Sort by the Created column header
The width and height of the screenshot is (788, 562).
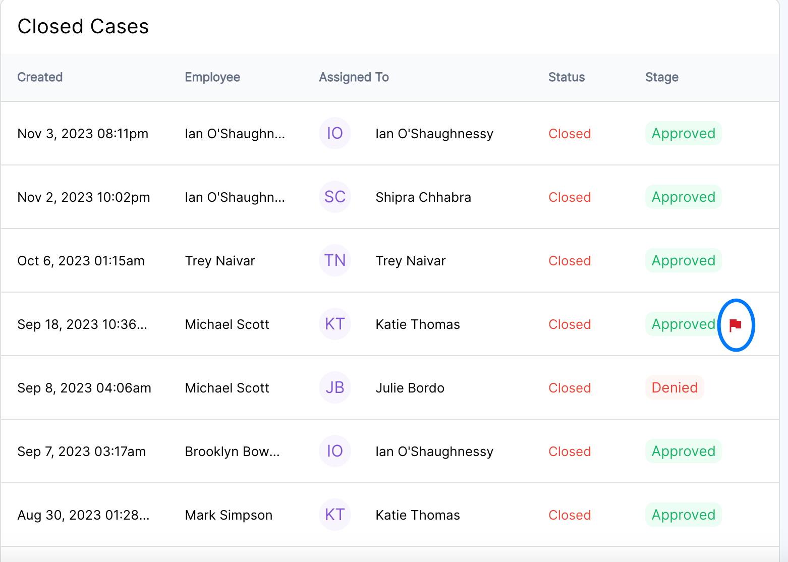coord(40,77)
